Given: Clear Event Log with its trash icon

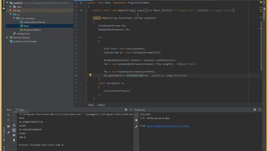Looking at the screenshot, I should point(136,120).
